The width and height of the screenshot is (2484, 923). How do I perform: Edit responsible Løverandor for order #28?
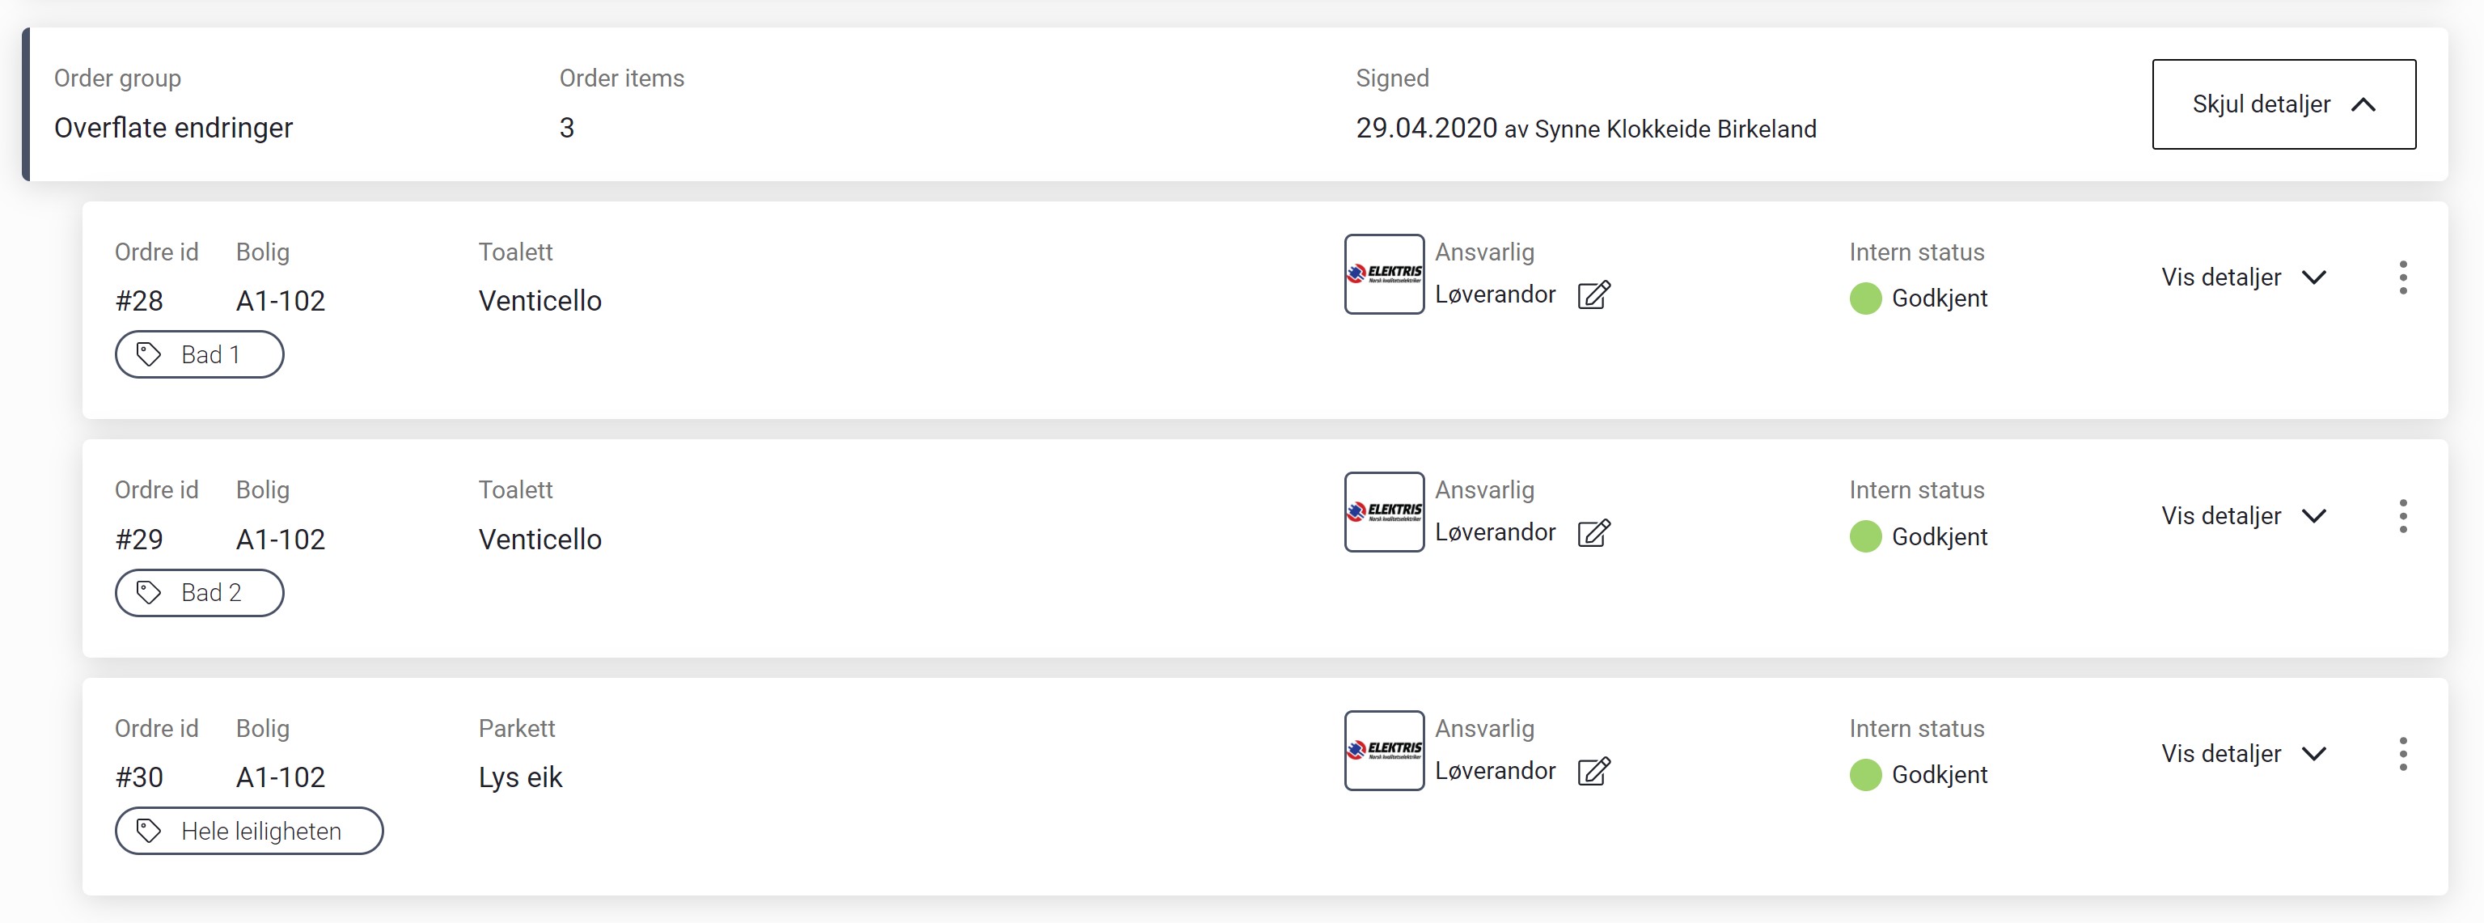click(x=1594, y=294)
